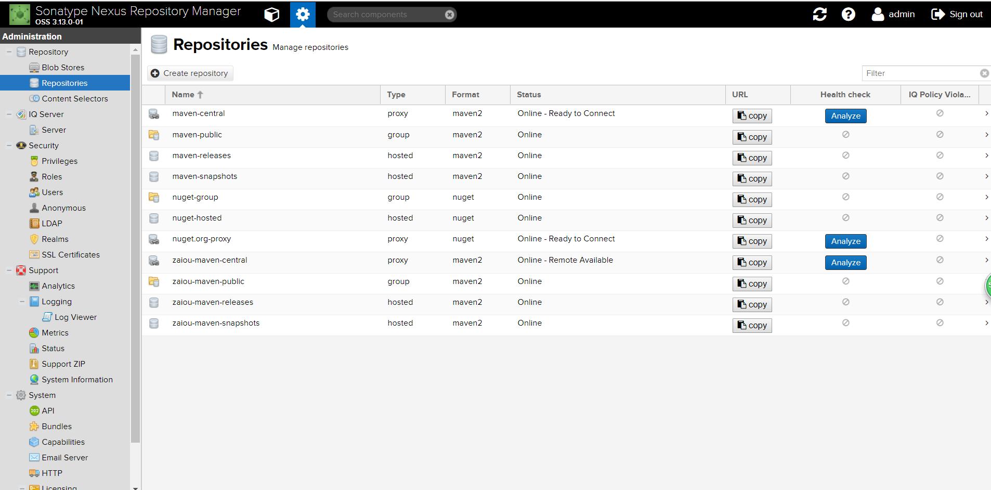The image size is (991, 490).
Task: Focus the repository Filter input field
Action: click(920, 73)
